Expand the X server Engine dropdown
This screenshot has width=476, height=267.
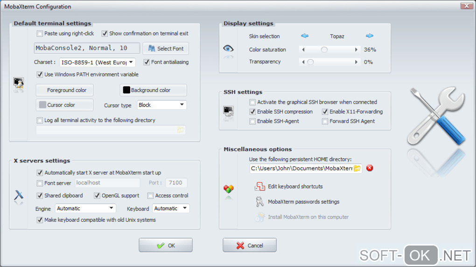pyautogui.click(x=85, y=208)
